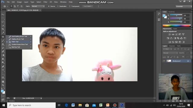Select the Crop tool
This screenshot has width=193, height=108.
pos(3,29)
